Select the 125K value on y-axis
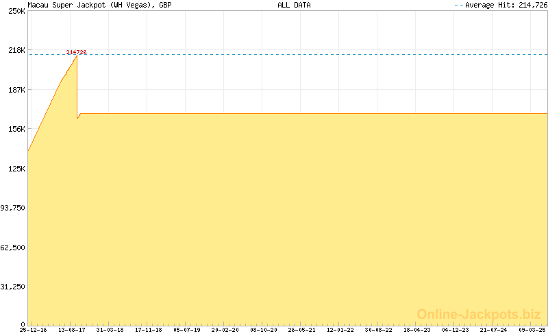The height and width of the screenshot is (336, 548). pos(16,168)
